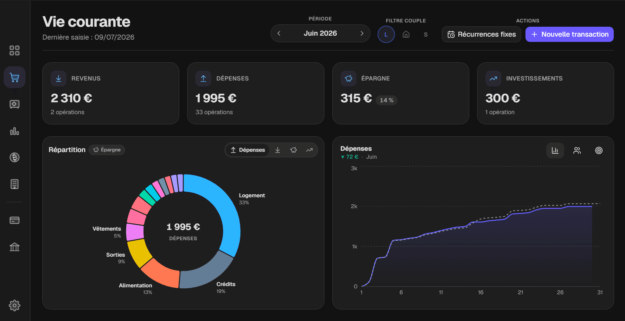Click the Vie courante page title

(86, 22)
